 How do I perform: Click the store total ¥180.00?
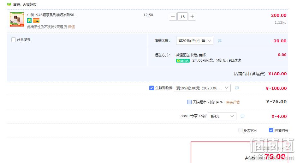(x=277, y=74)
